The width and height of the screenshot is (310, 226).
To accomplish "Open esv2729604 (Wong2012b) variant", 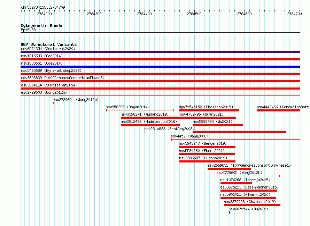I will [76, 100].
